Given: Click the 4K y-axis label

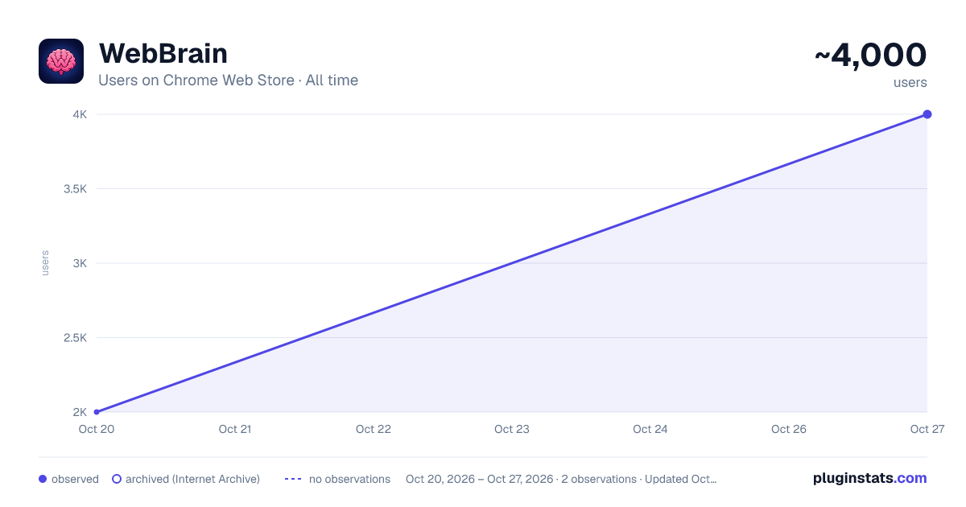Looking at the screenshot, I should (x=80, y=114).
